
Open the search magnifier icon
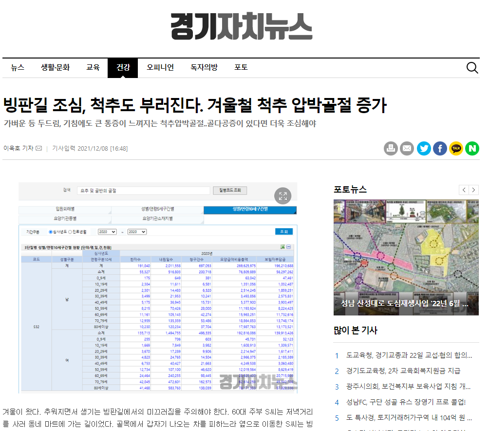(472, 67)
